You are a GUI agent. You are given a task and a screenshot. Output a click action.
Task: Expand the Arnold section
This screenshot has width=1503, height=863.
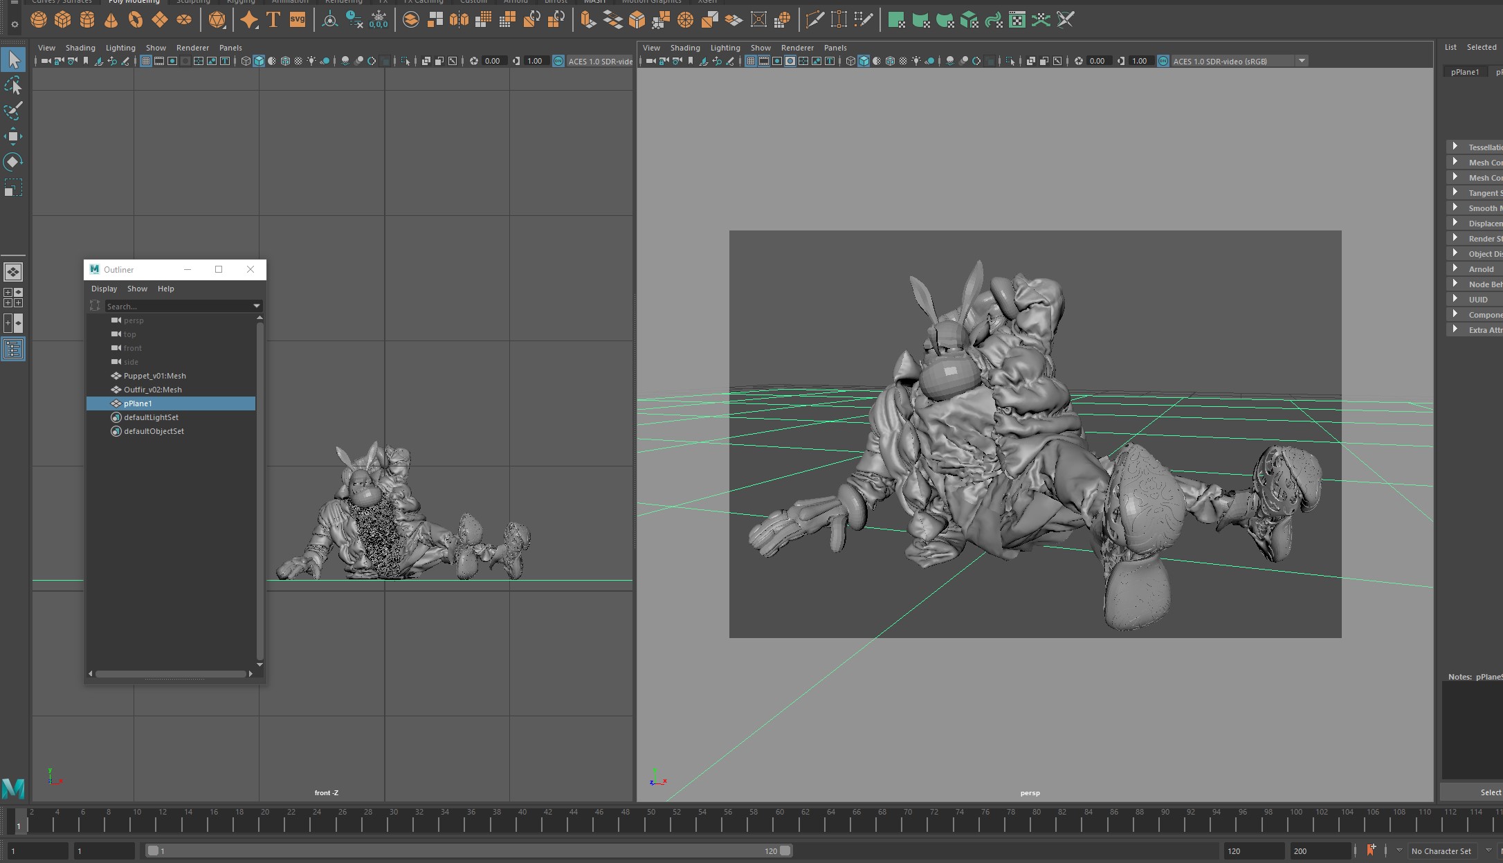pyautogui.click(x=1455, y=269)
